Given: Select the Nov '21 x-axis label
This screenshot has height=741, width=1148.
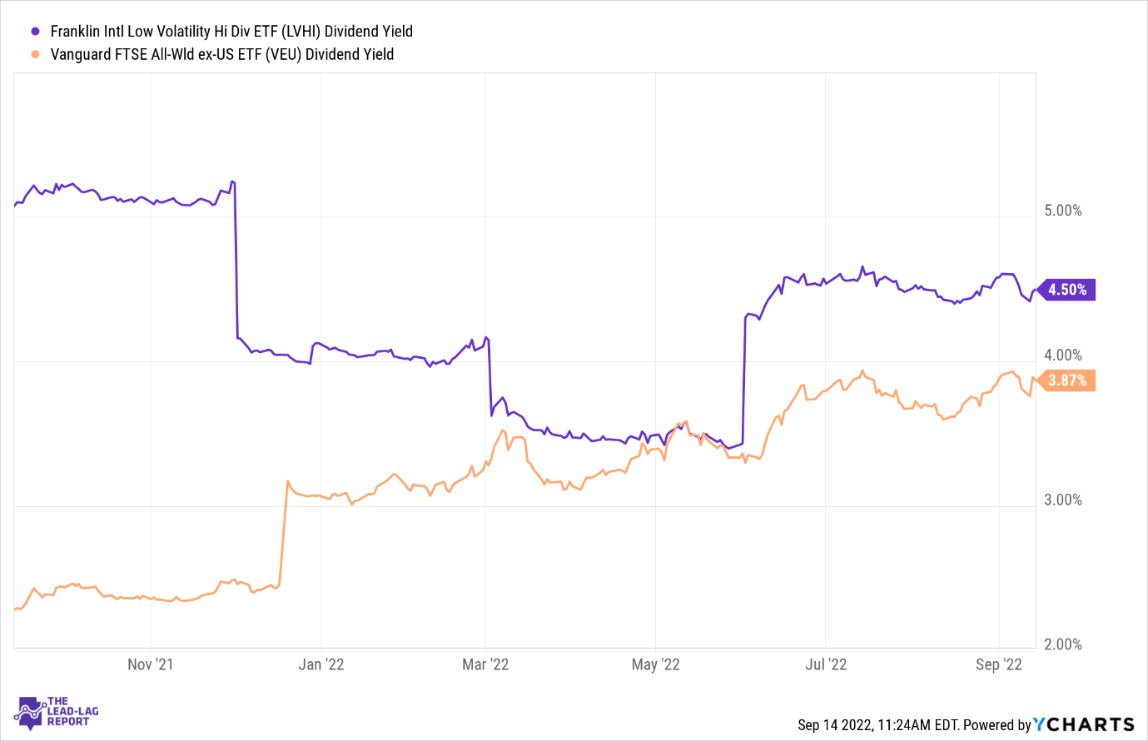Looking at the screenshot, I should pos(150,664).
